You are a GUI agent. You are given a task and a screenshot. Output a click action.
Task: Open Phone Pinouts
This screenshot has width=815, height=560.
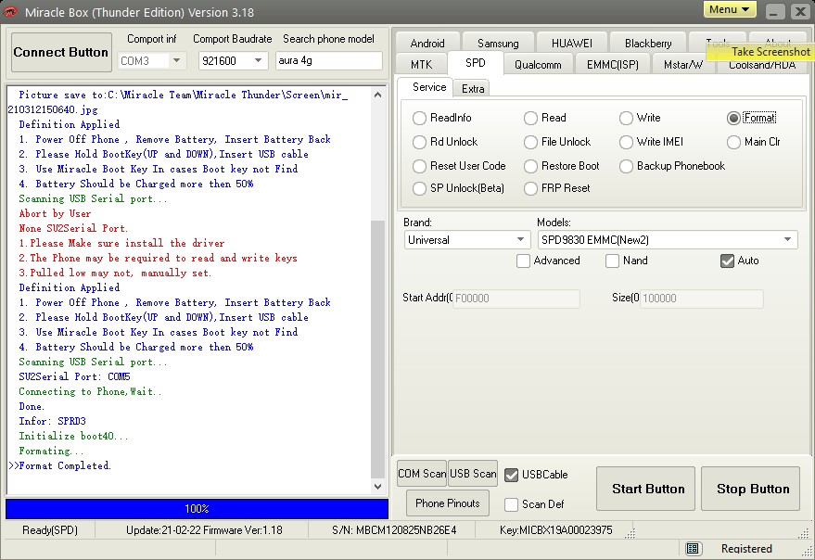tap(448, 503)
